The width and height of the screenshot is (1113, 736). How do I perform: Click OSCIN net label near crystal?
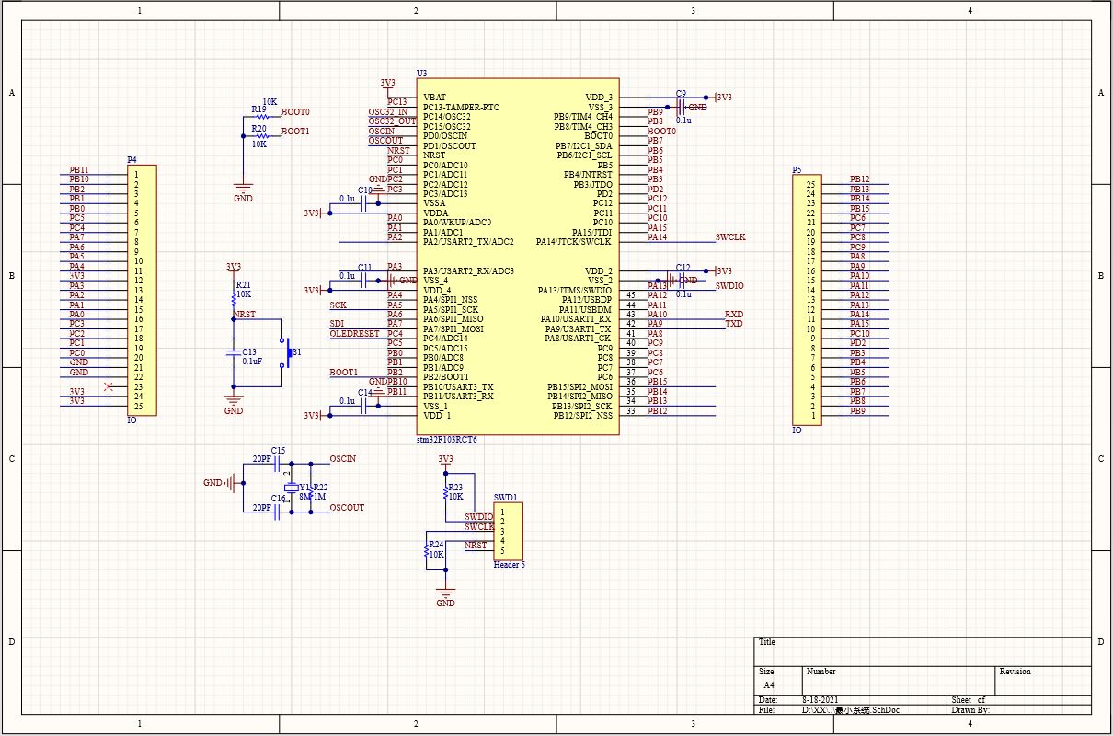[x=342, y=458]
